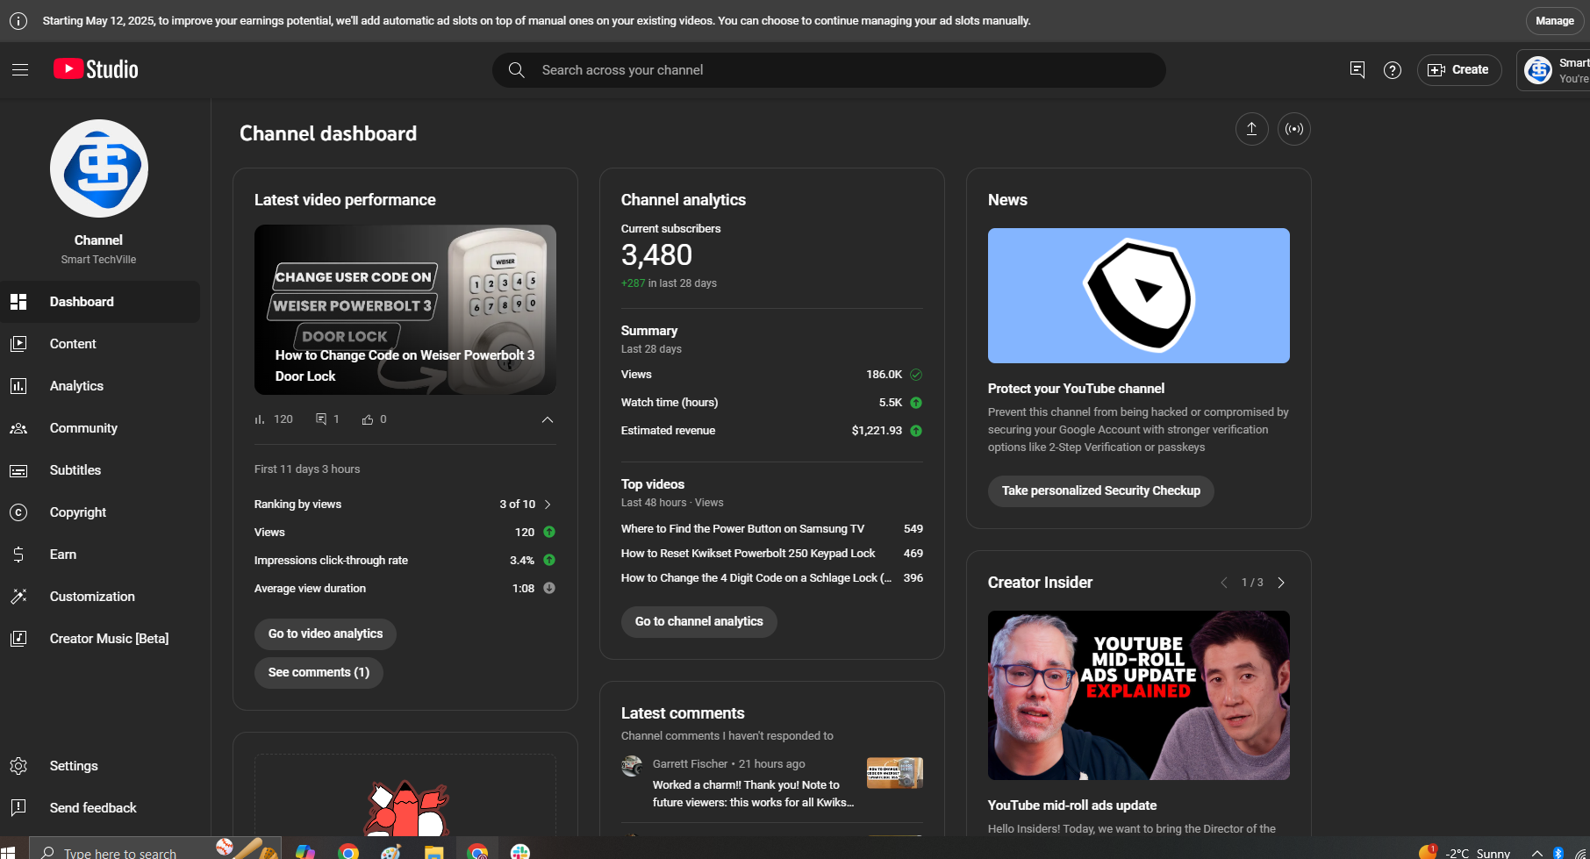Click the likes thumbs-up icon under video

pyautogui.click(x=368, y=419)
